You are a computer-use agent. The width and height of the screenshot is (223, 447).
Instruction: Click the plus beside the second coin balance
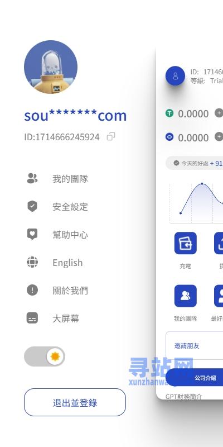click(x=219, y=137)
